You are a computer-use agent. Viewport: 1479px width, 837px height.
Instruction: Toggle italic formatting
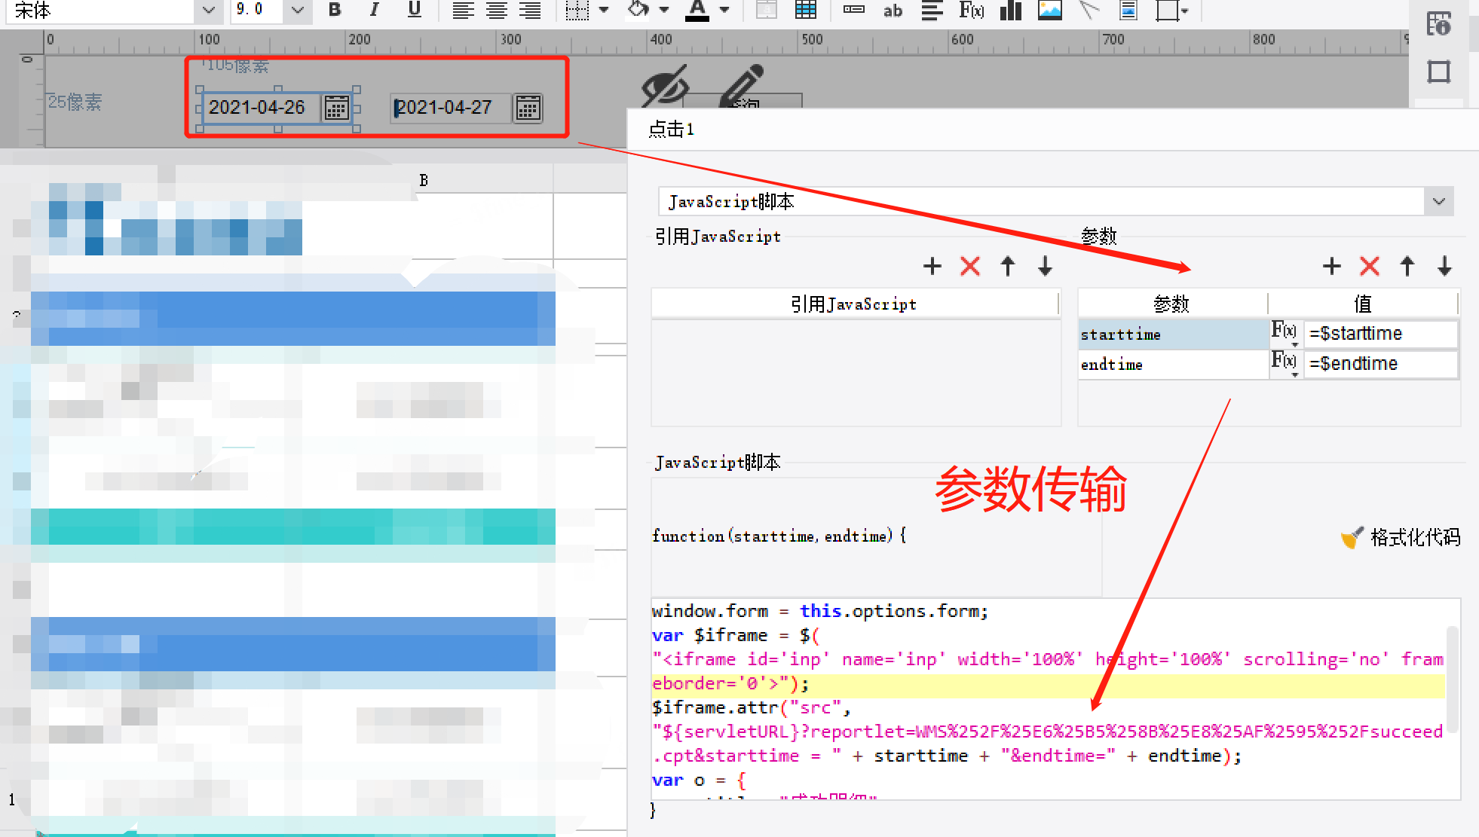pos(374,10)
